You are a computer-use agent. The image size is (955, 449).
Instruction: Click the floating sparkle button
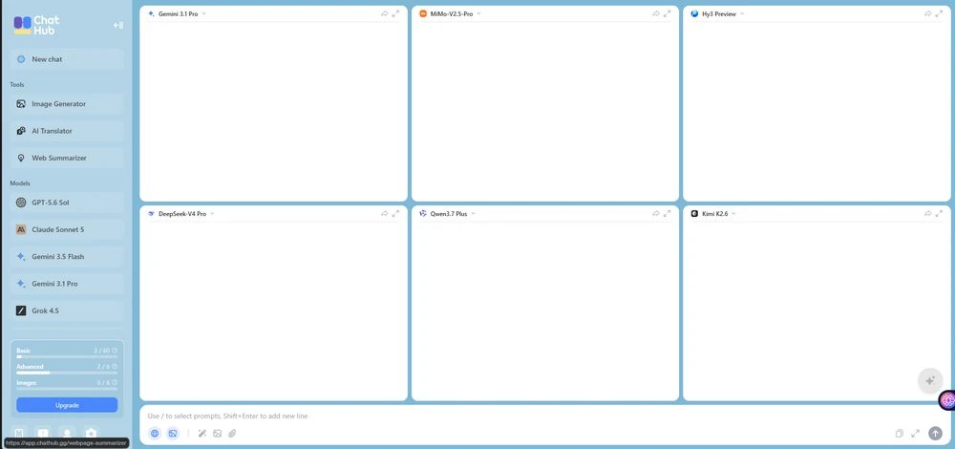(930, 381)
